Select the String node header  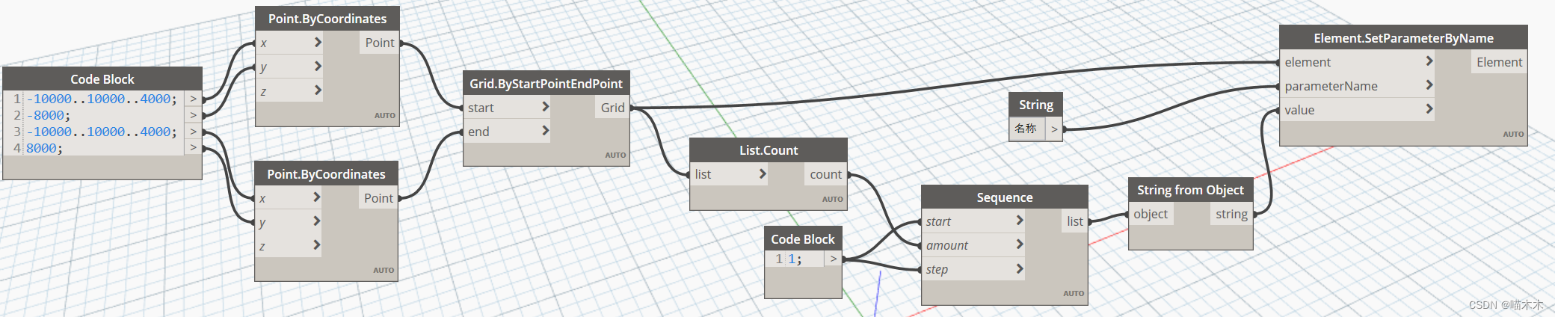pyautogui.click(x=1035, y=105)
